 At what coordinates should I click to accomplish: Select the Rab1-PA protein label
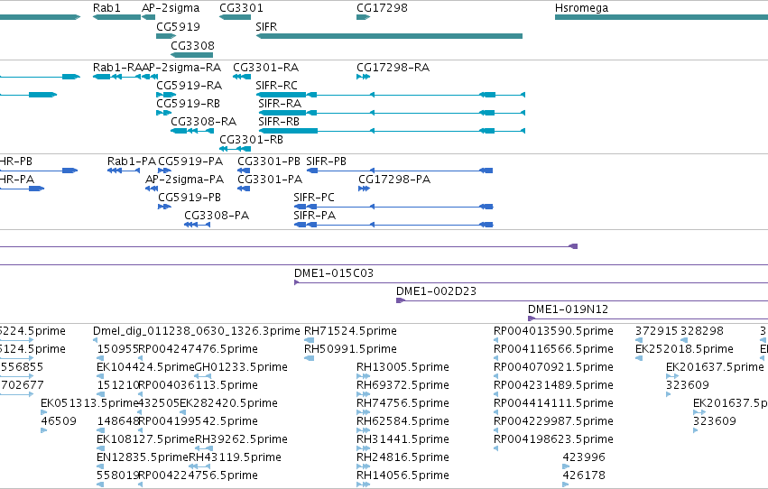(131, 161)
